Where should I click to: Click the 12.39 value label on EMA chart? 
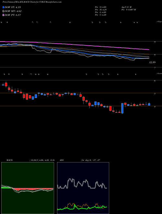[152, 62]
